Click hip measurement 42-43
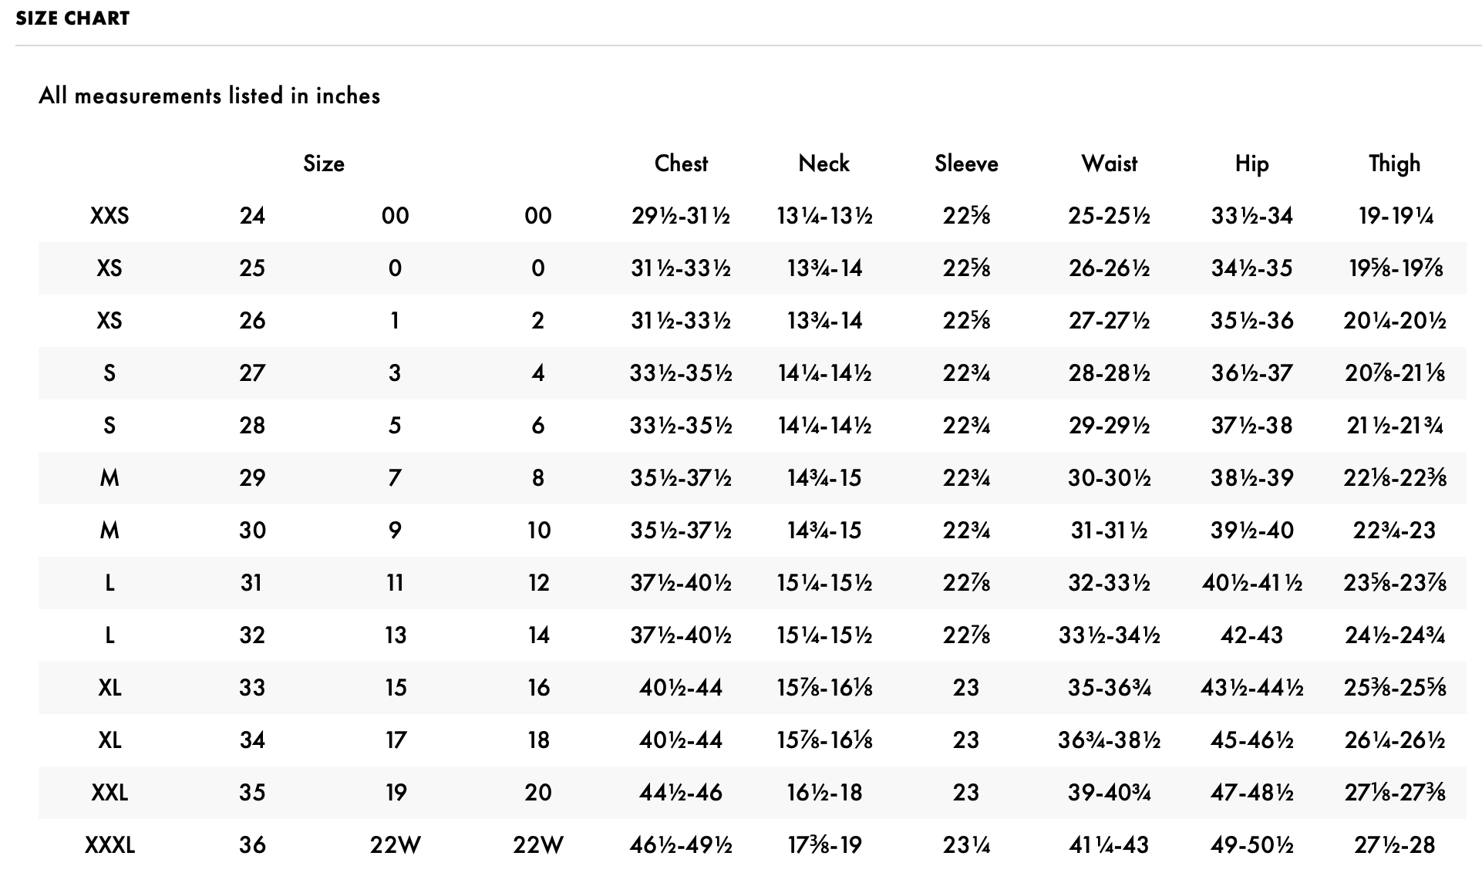The image size is (1482, 893). click(x=1251, y=635)
